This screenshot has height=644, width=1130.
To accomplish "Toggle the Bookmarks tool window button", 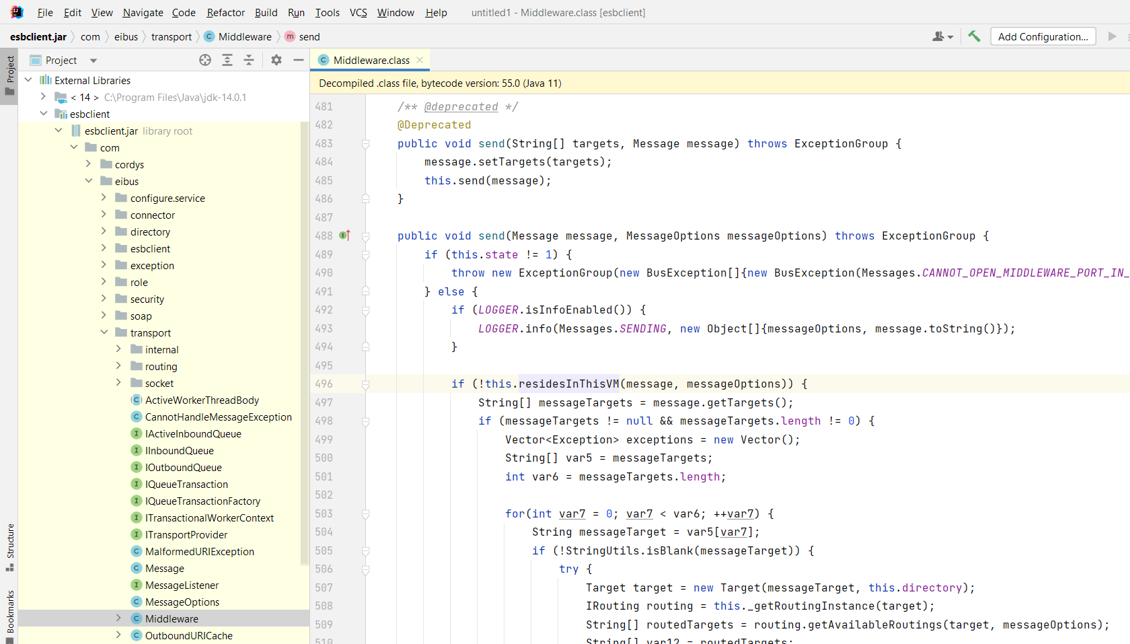I will [9, 616].
